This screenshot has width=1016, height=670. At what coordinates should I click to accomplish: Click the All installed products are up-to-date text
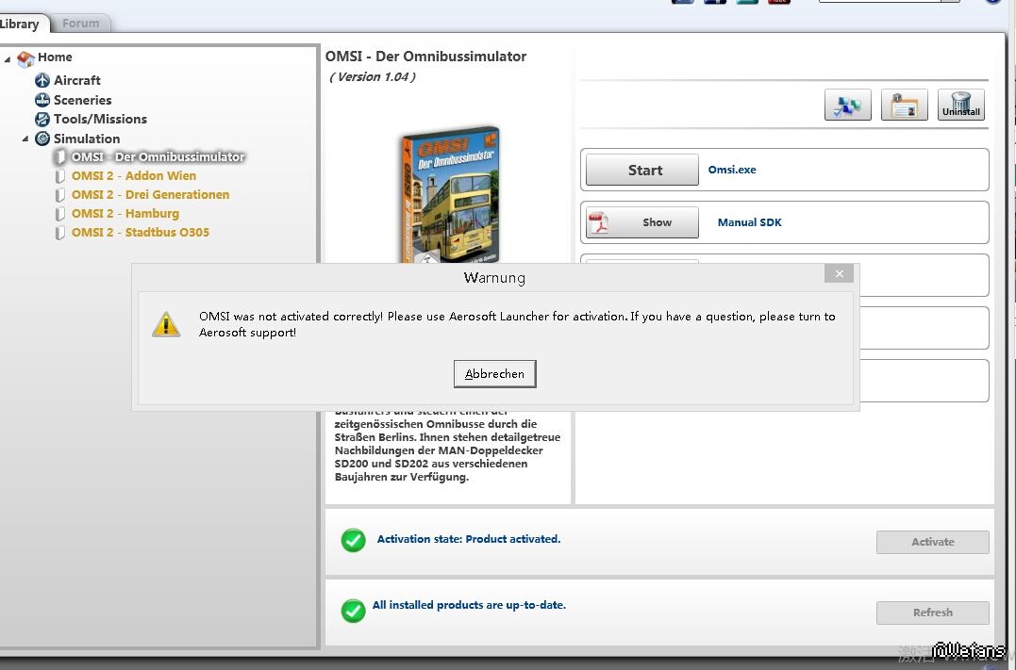(x=469, y=605)
